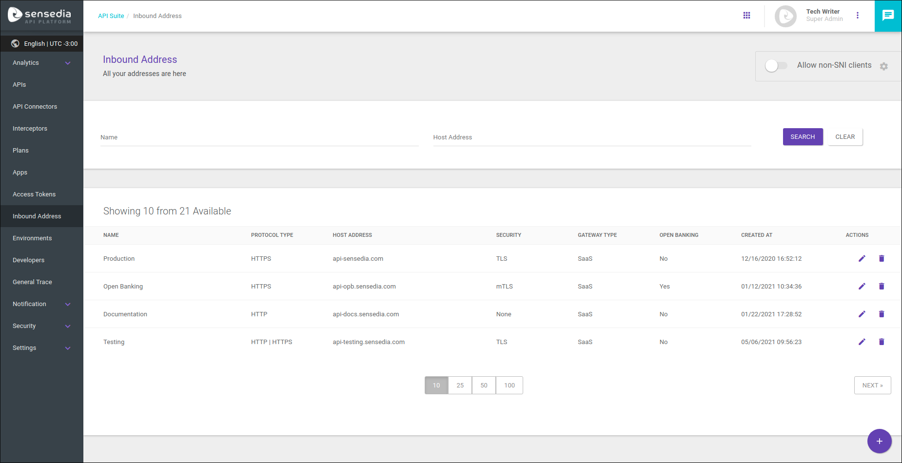
Task: Delete the Open Banking address via trash icon
Action: pyautogui.click(x=881, y=286)
